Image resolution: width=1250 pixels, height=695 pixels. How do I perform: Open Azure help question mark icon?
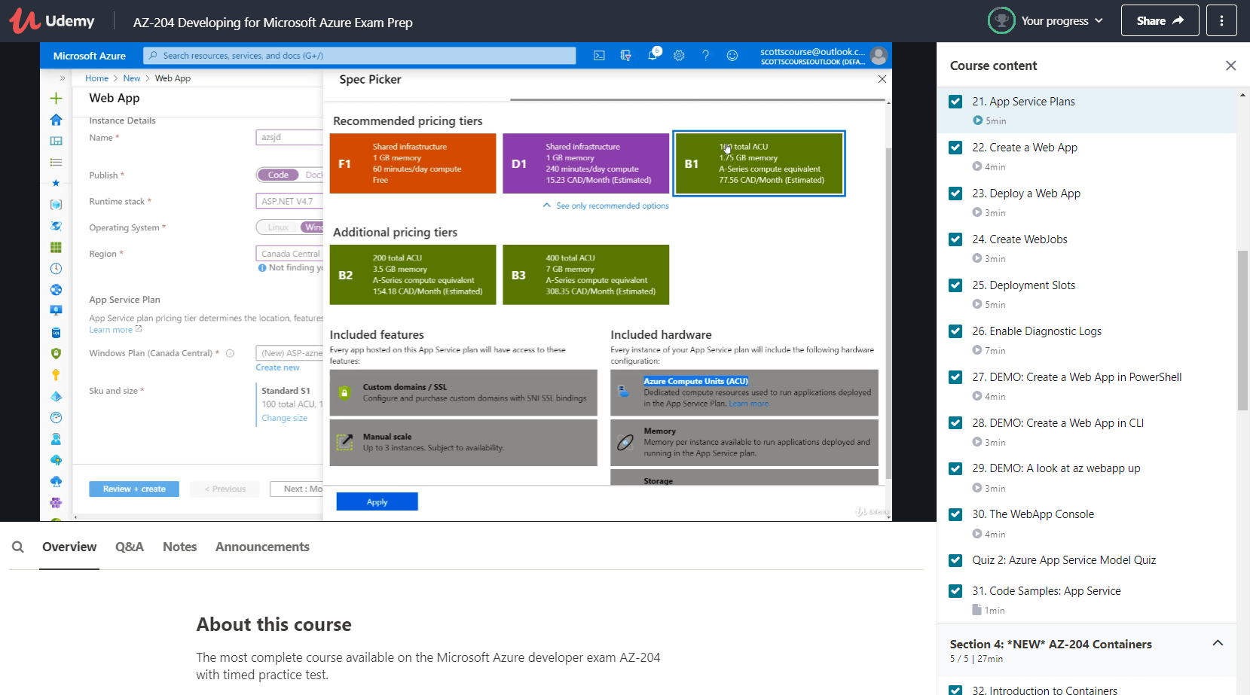tap(705, 55)
